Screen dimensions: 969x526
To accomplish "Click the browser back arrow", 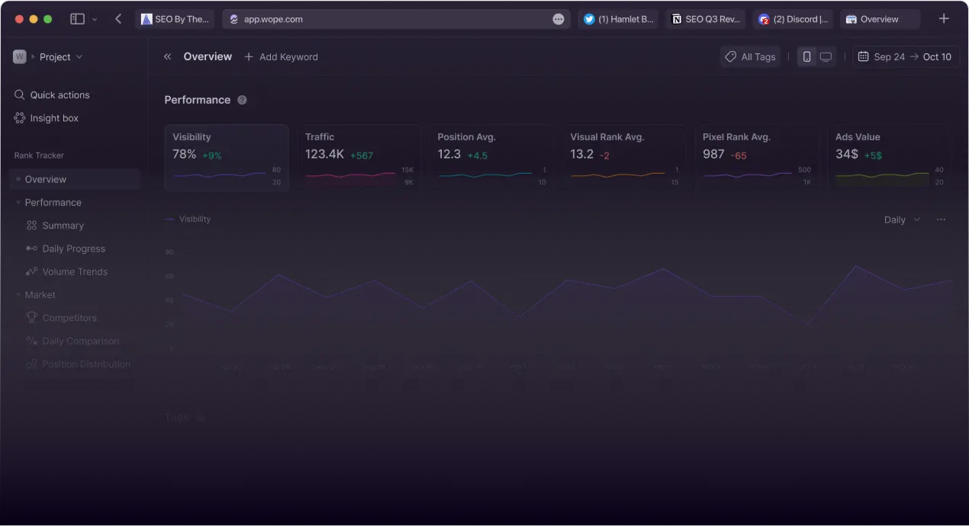I will click(118, 19).
